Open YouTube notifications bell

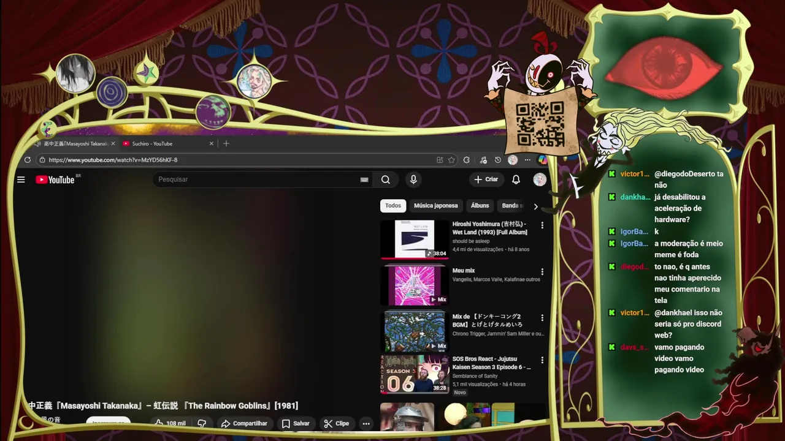[516, 179]
